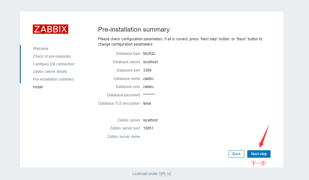Image resolution: width=309 pixels, height=180 pixels.
Task: Click the TLS encryption false value
Action: point(147,103)
